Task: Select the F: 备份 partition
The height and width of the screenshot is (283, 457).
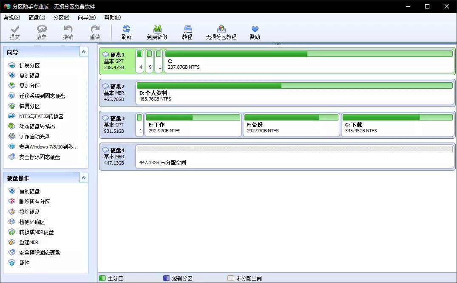Action: point(292,125)
